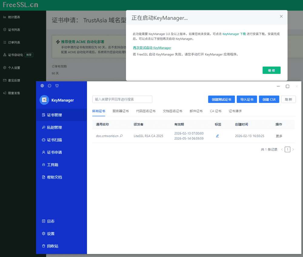Open 证书扫描 in KeyManager sidebar
The width and height of the screenshot is (303, 257).
pos(54,140)
